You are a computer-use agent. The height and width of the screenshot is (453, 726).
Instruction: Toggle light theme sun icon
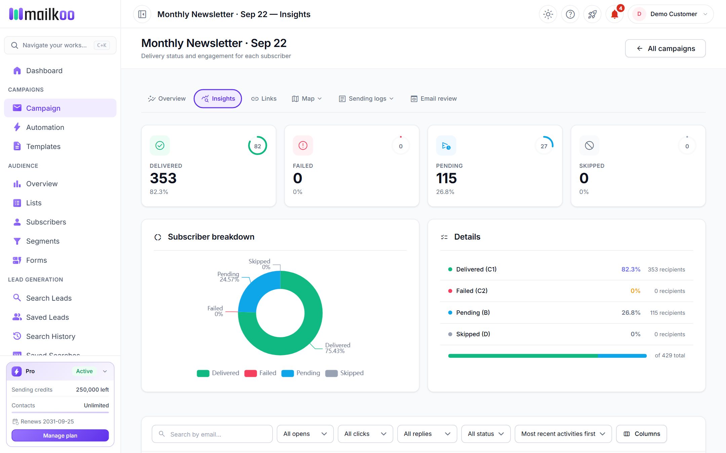(548, 14)
